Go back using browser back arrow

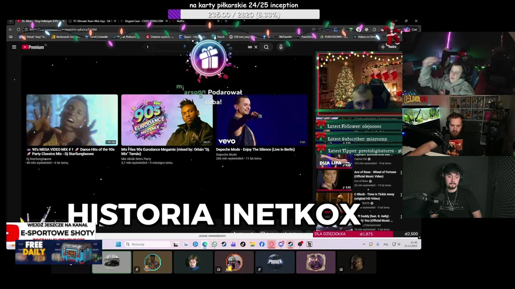[x=10, y=29]
